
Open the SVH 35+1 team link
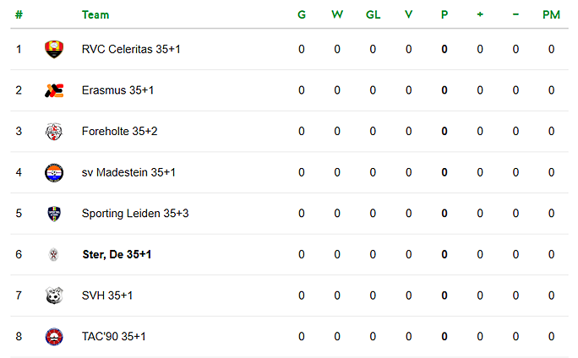pos(107,296)
